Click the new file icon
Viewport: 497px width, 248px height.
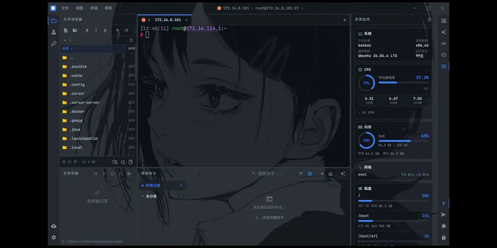coord(66,30)
